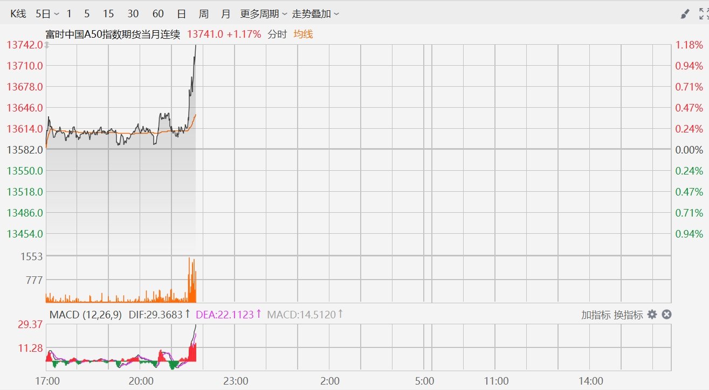This screenshot has height=390, width=709.
Task: Click the 11:00 time axis label
Action: coord(496,381)
